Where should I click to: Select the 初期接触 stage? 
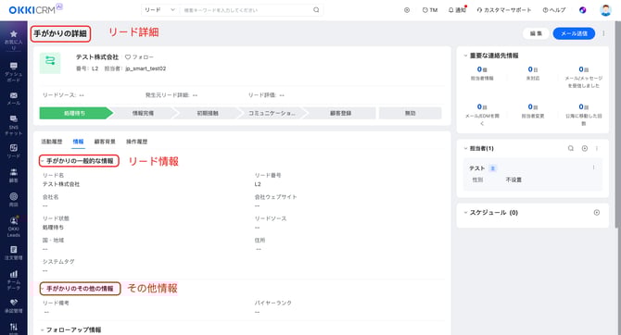coord(208,113)
